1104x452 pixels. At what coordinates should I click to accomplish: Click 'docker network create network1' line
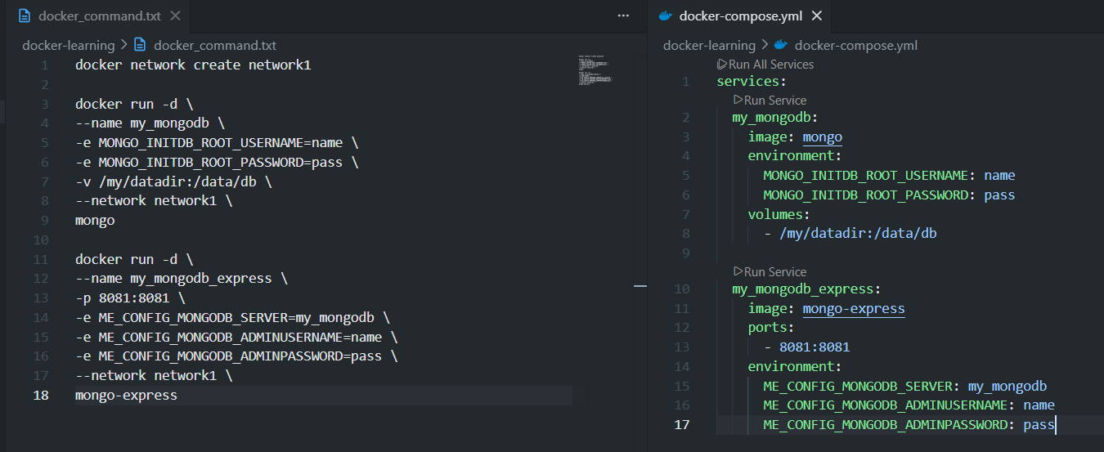[x=193, y=65]
